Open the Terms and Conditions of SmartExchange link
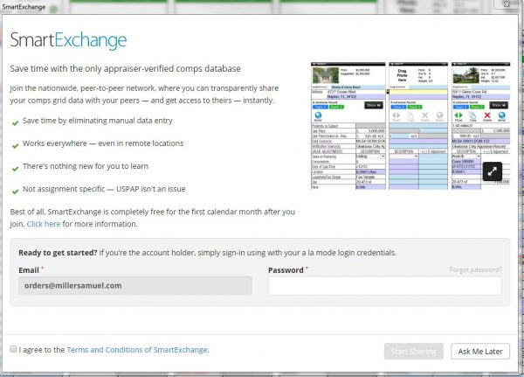Viewport: 524px width, 377px height. coord(138,350)
